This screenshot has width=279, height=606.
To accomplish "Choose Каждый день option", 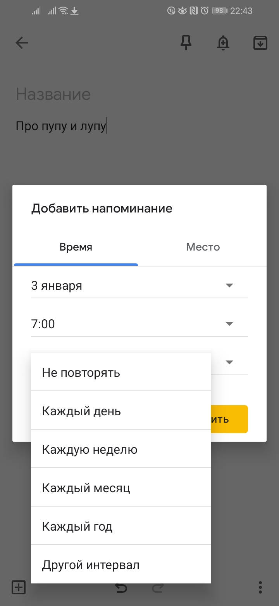I will point(121,410).
